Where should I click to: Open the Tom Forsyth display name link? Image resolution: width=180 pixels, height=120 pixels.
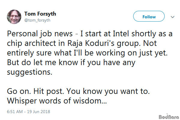click(40, 14)
